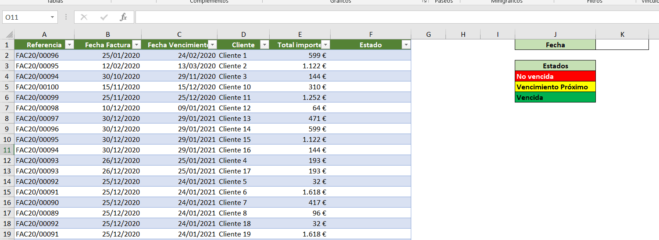Click cell Cliente 10

[x=243, y=87]
